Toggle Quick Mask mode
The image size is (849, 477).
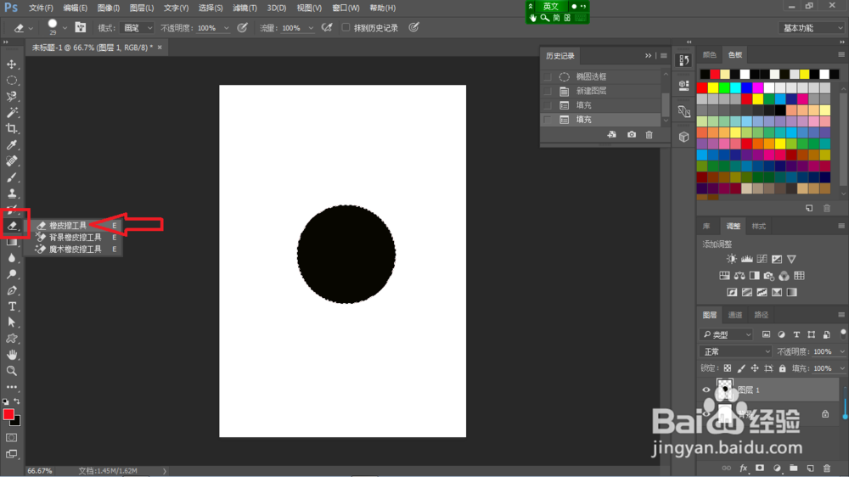(x=11, y=437)
